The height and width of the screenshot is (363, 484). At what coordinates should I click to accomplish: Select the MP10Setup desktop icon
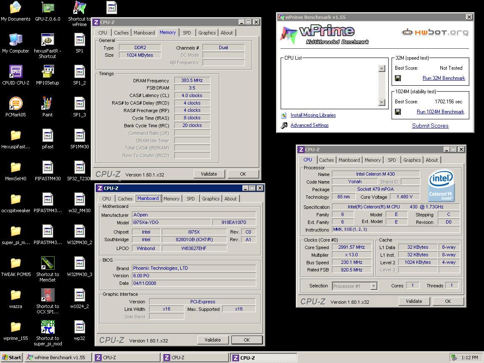point(47,75)
